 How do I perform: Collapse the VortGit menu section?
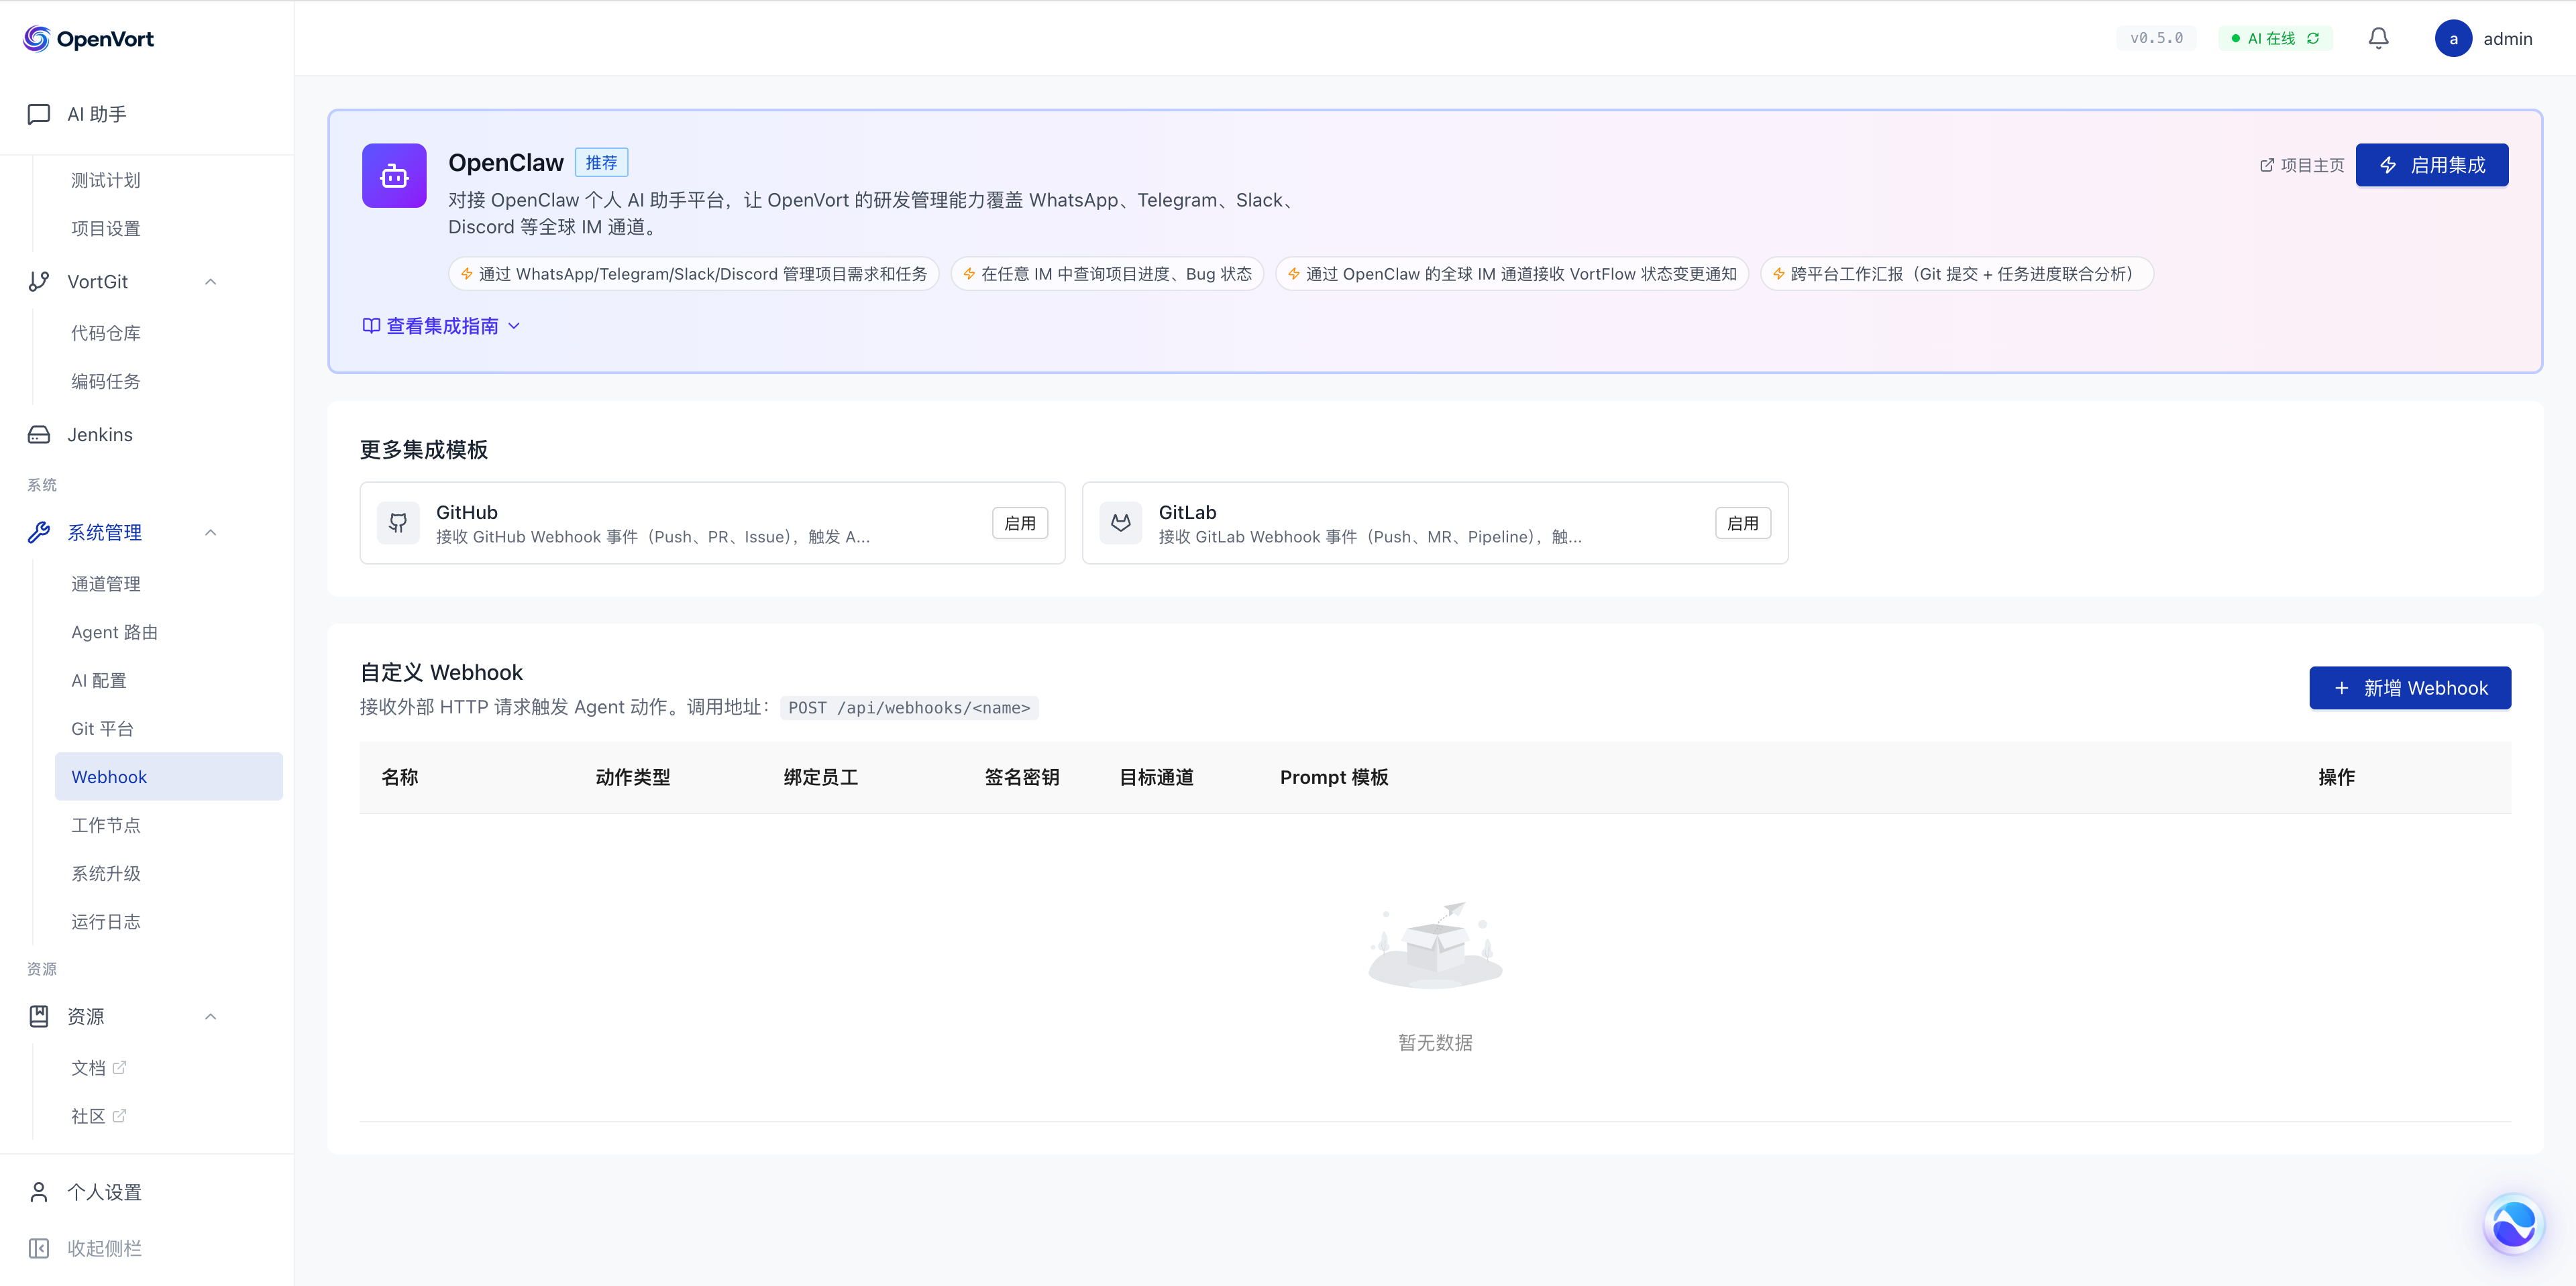coord(210,282)
